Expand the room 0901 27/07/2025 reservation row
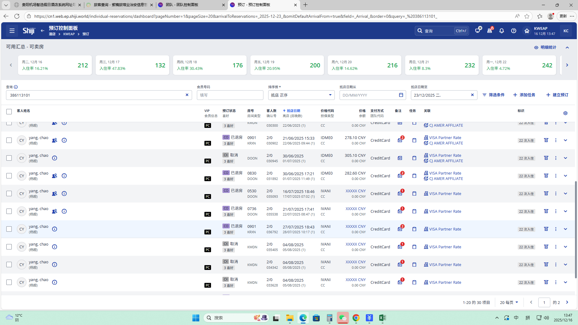Viewport: 578px width, 325px height. (565, 229)
